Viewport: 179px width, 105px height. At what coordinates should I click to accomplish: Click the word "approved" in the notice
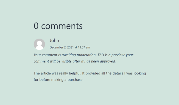click(x=107, y=61)
